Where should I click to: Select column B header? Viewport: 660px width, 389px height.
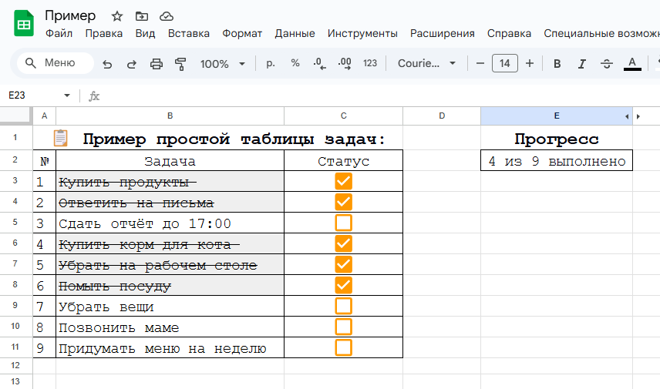coord(170,116)
